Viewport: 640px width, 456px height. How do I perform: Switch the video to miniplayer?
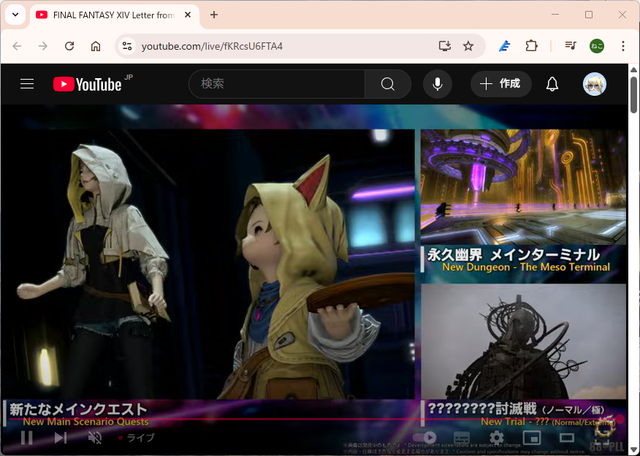click(x=532, y=438)
